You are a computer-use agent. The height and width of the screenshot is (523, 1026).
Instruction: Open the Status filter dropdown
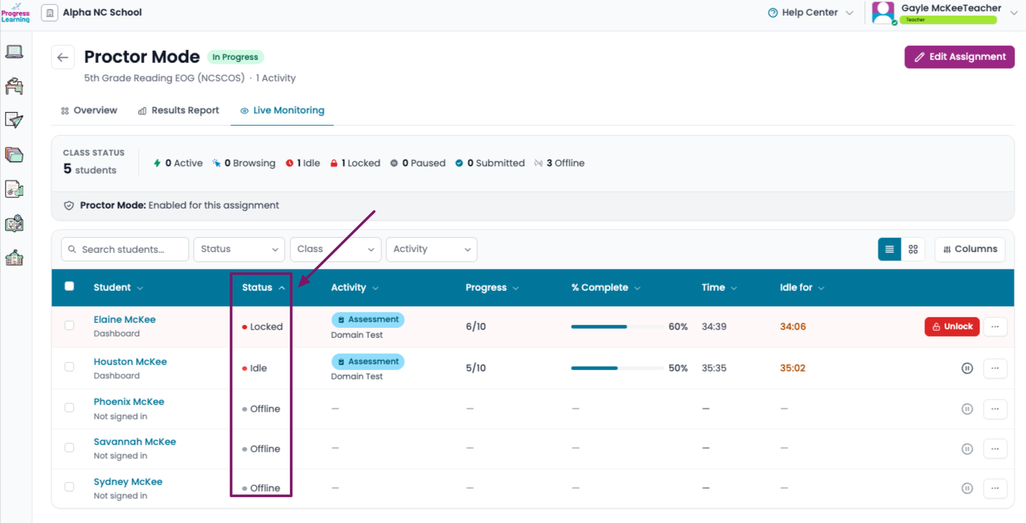click(239, 249)
